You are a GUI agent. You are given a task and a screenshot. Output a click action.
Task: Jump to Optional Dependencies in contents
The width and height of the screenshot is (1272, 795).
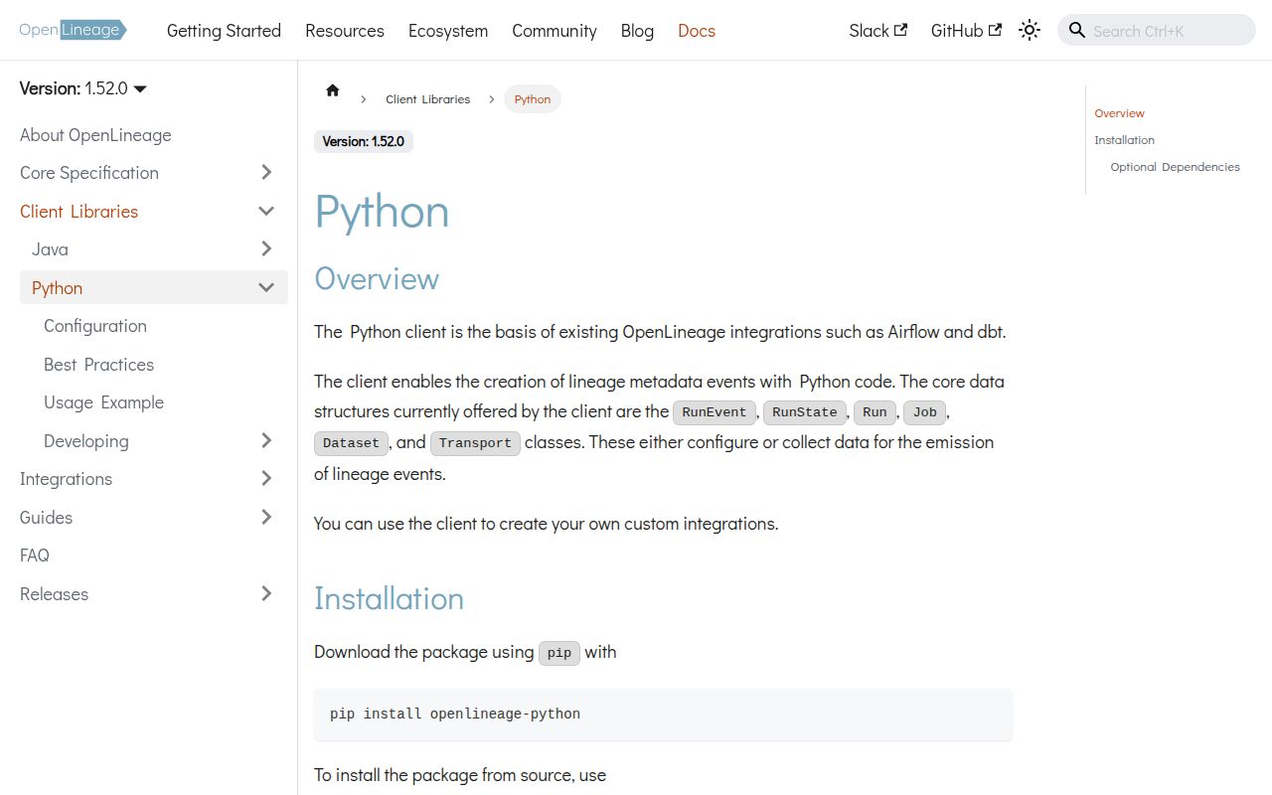pyautogui.click(x=1176, y=167)
